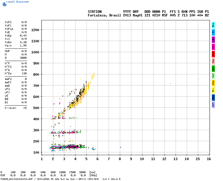Select the Hi- yellow legend swatch
223x181 pixels.
(213, 90)
